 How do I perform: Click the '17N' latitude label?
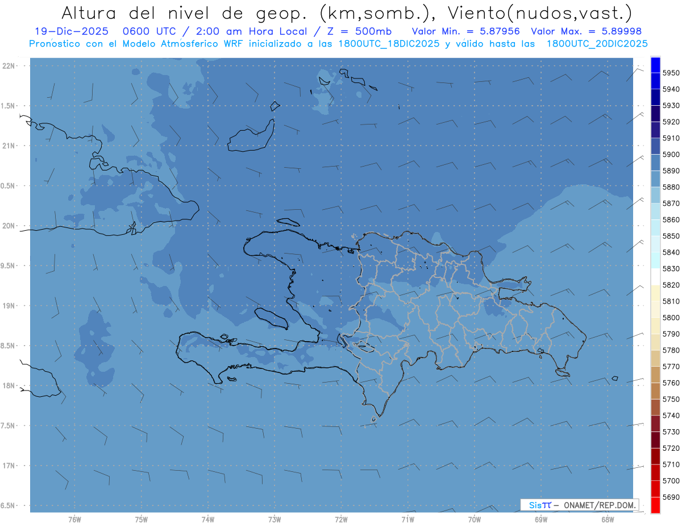pos(9,466)
